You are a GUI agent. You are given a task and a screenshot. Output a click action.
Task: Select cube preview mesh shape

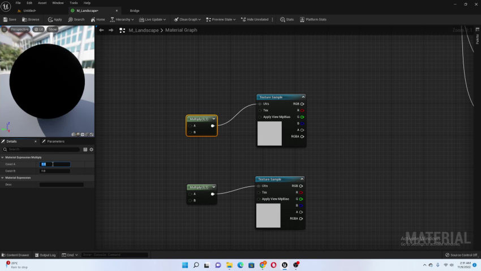coord(87,134)
